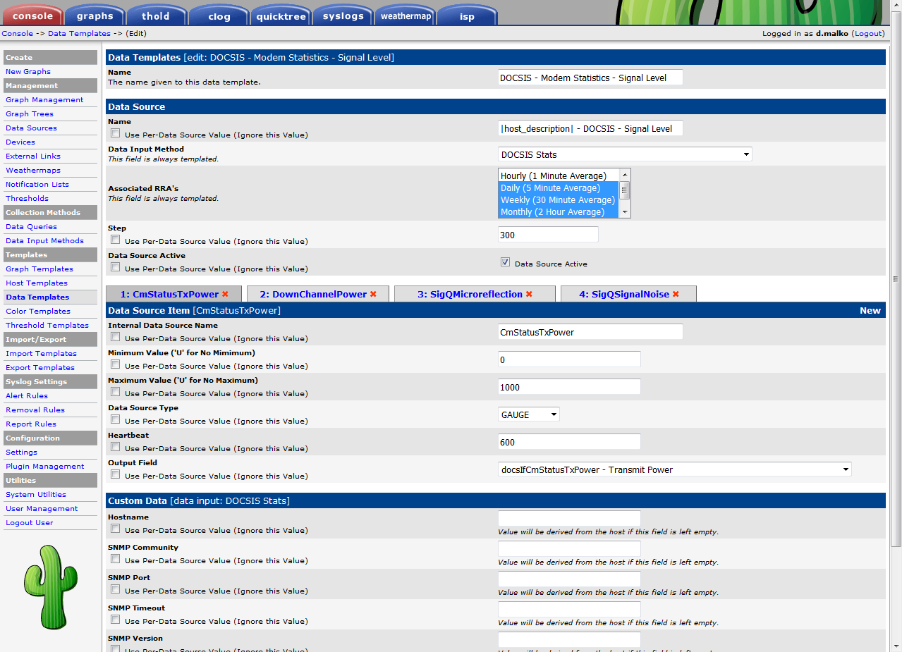The image size is (902, 652).
Task: Open Graph Management in sidebar
Action: click(44, 99)
